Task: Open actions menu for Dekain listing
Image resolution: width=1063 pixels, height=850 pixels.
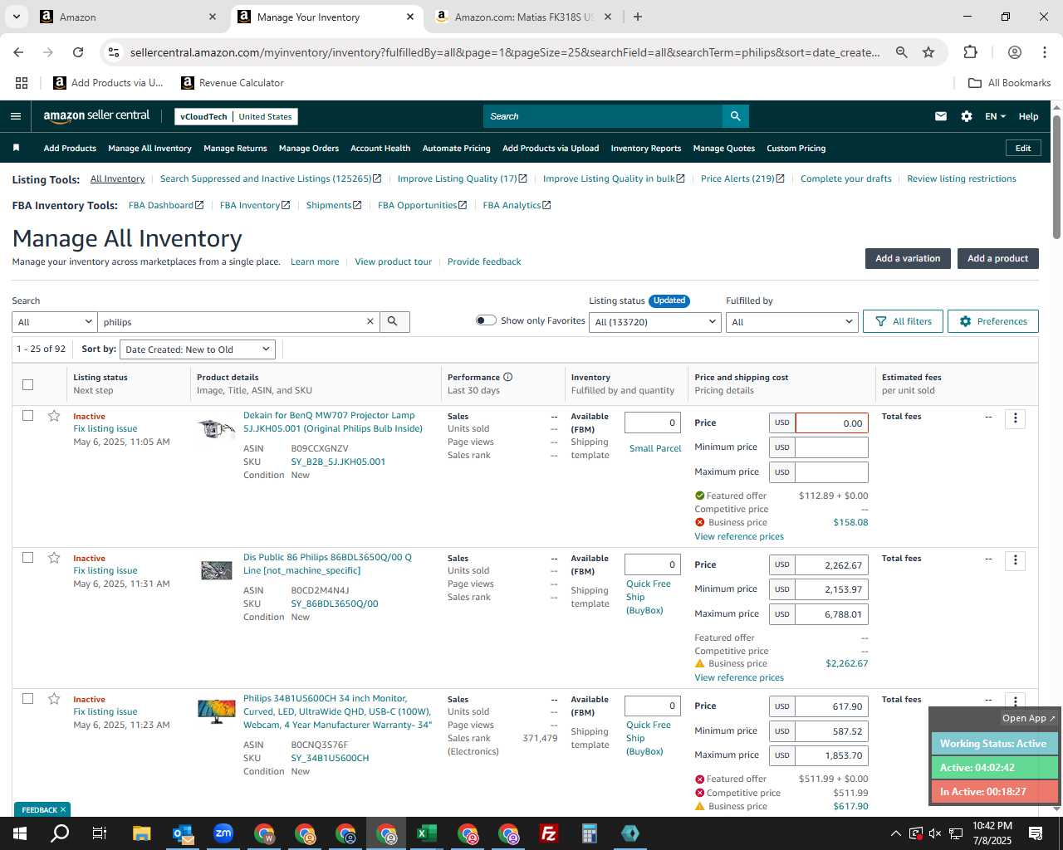Action: point(1015,418)
